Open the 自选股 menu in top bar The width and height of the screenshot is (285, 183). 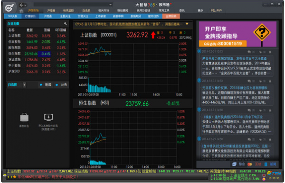86,10
